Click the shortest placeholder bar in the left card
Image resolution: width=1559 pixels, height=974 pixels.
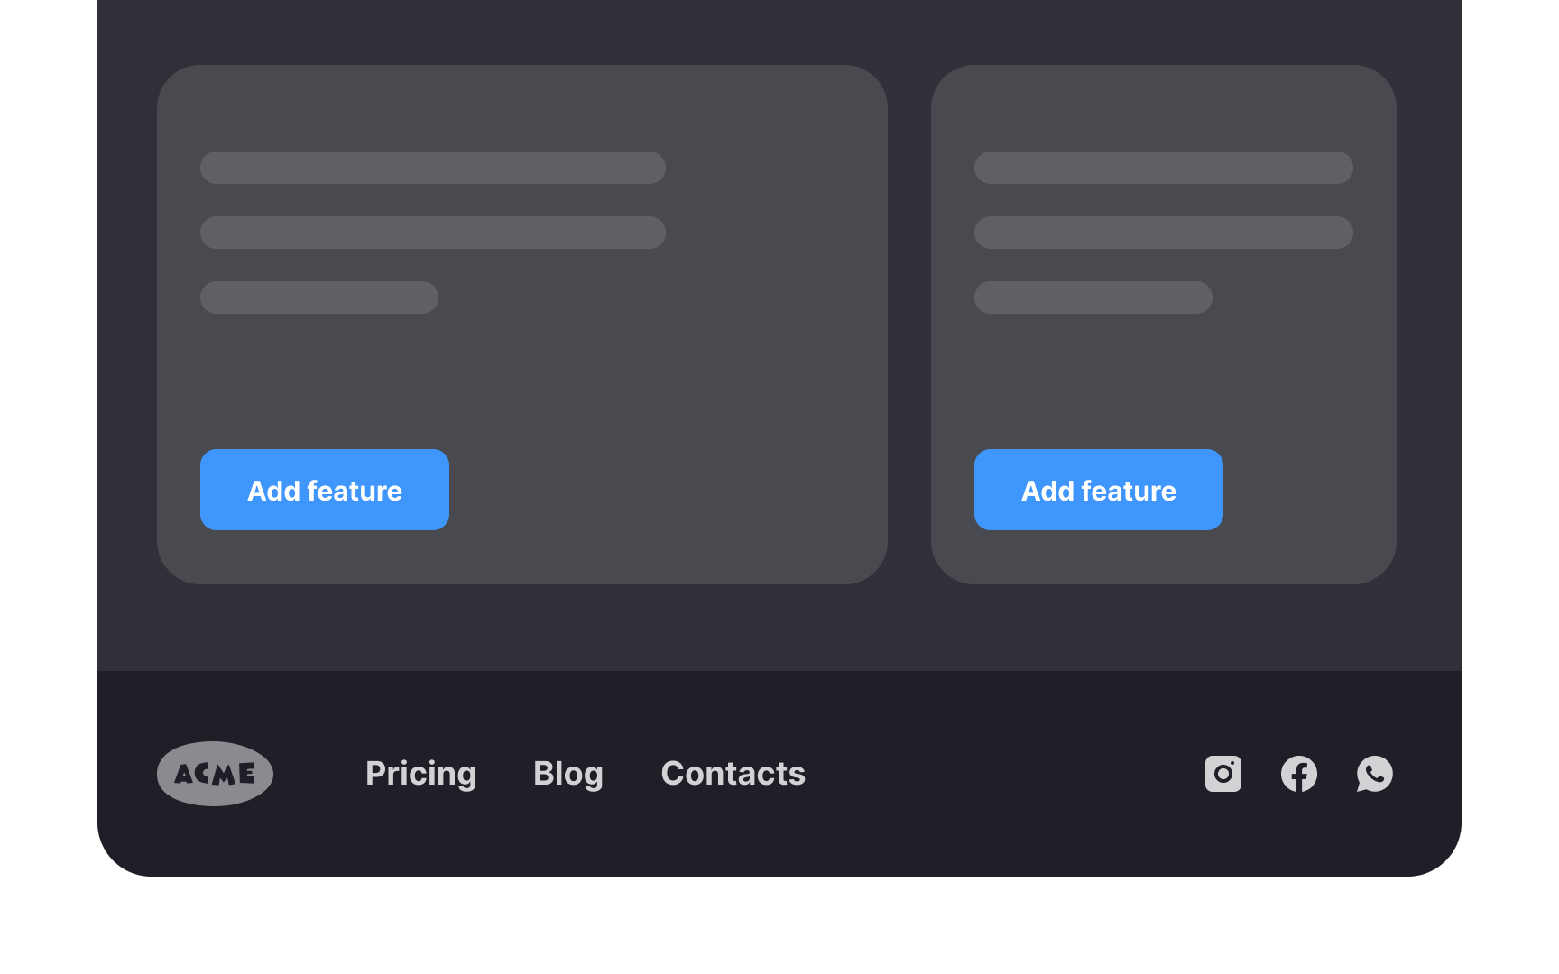pyautogui.click(x=318, y=297)
